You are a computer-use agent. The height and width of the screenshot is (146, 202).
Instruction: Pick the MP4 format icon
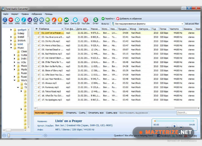[x=42, y=21]
